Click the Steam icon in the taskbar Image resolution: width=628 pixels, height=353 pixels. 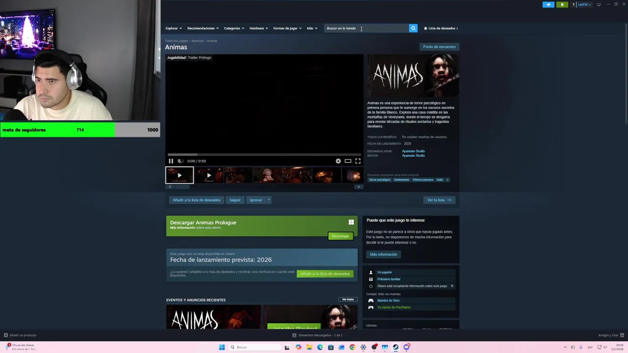pyautogui.click(x=395, y=347)
